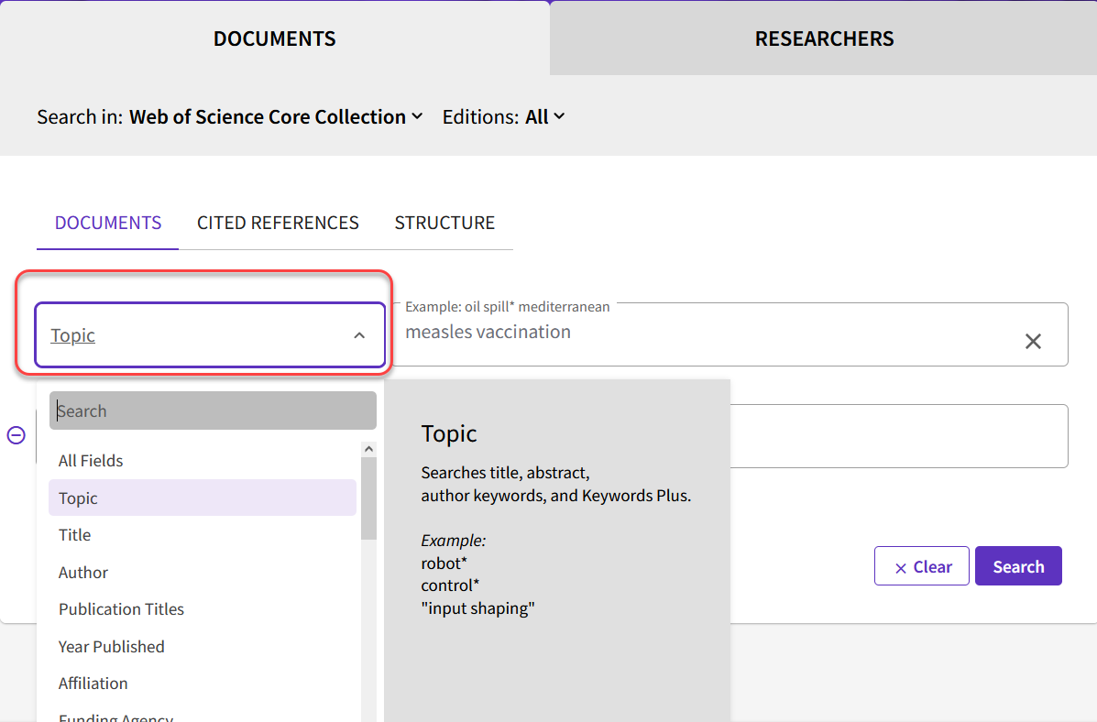This screenshot has height=722, width=1097.
Task: Choose Affiliation from the field list
Action: [x=203, y=683]
